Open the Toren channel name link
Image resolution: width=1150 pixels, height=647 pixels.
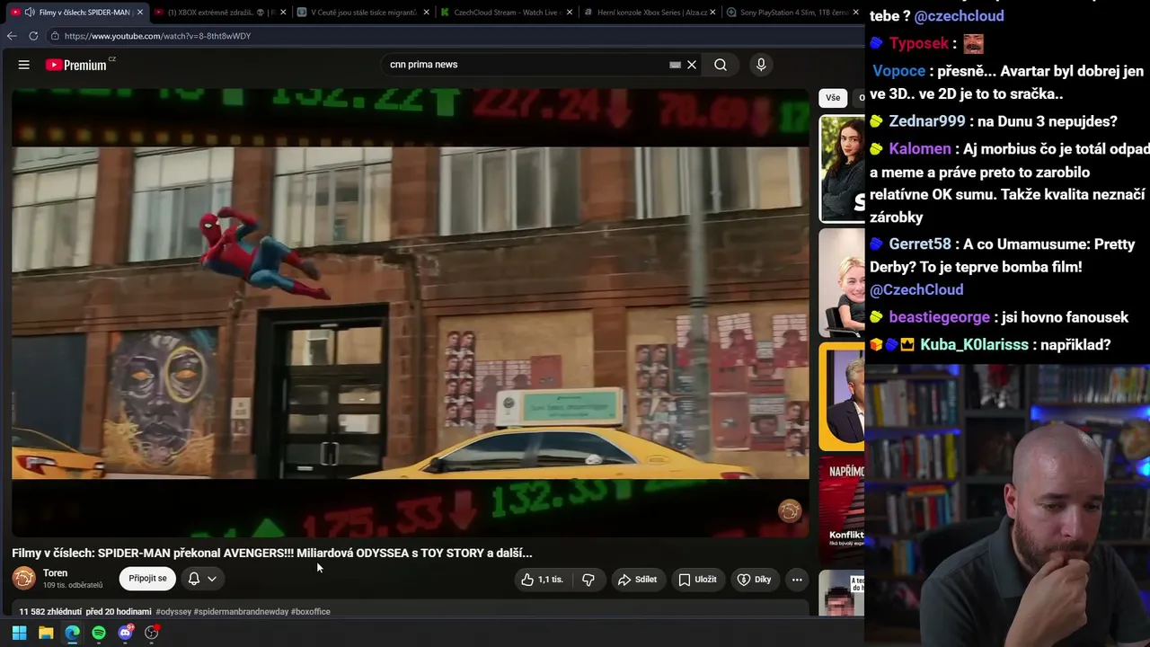coord(56,573)
